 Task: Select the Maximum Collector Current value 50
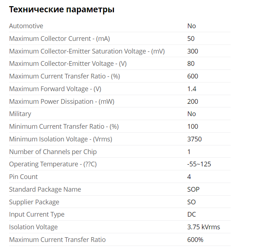[x=191, y=39]
